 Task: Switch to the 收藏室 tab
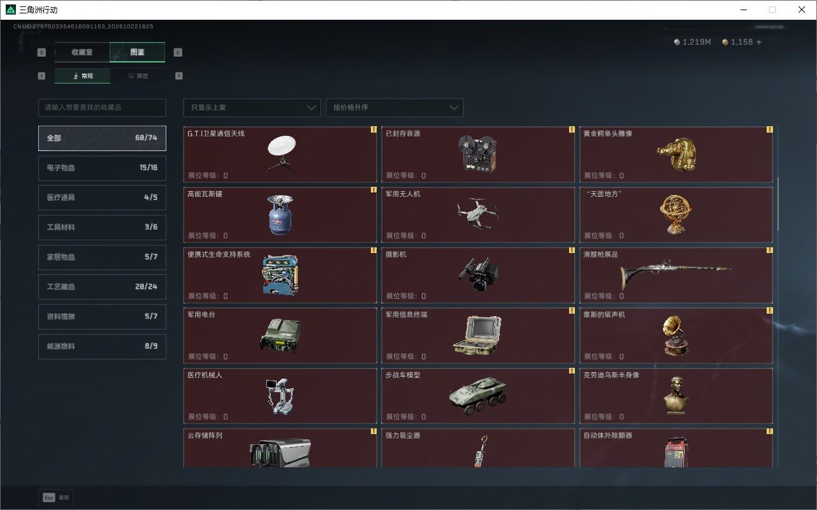point(82,52)
